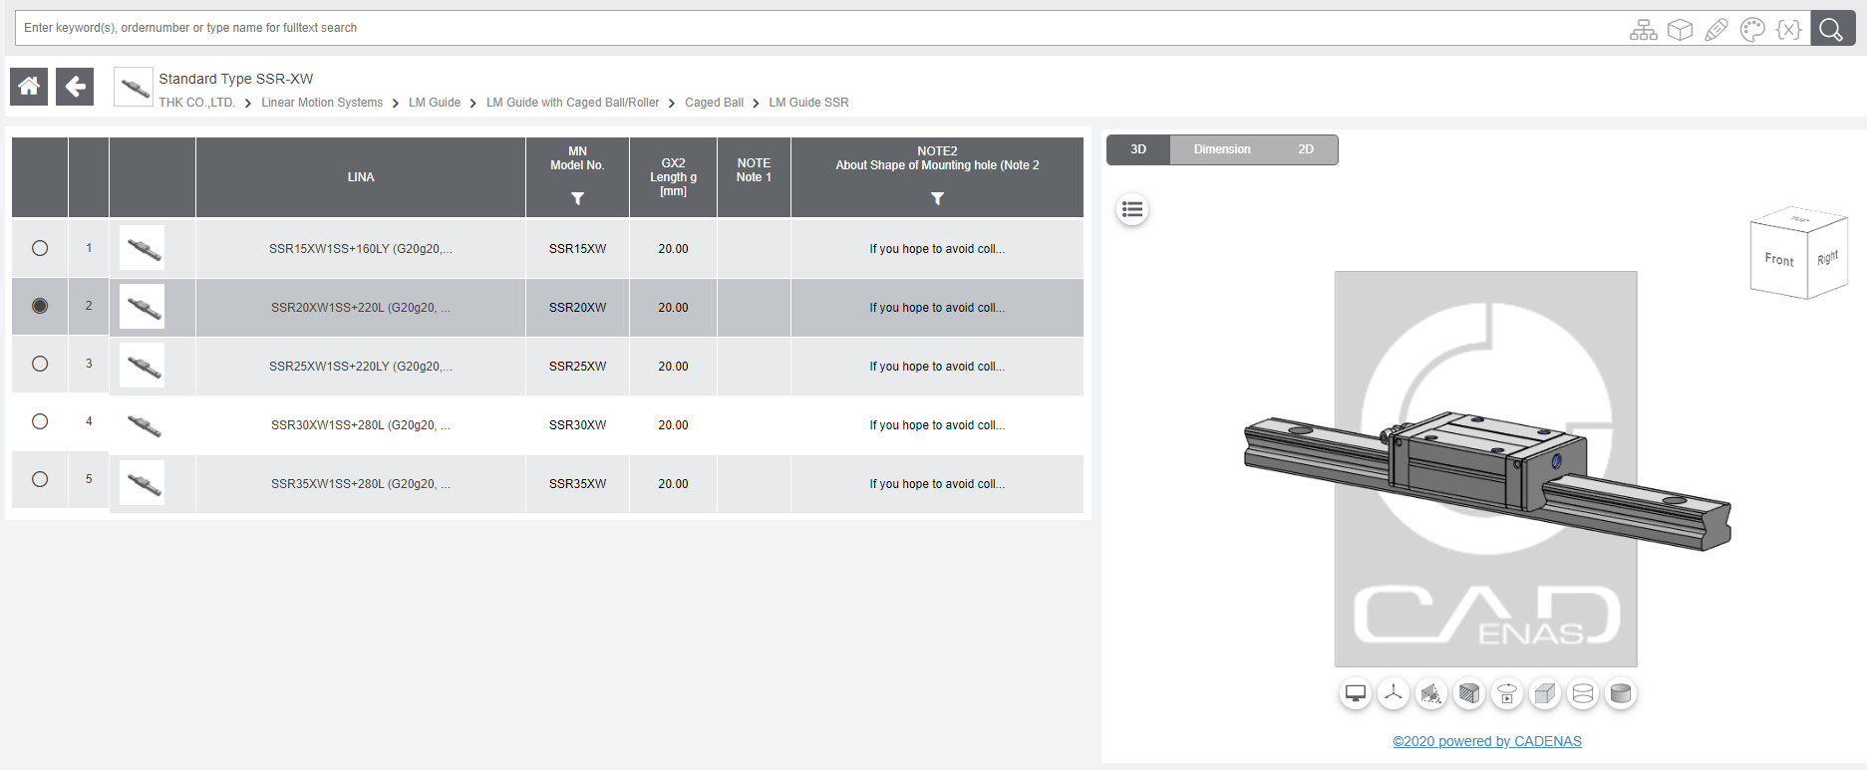The height and width of the screenshot is (770, 1867).
Task: Filter the MN Model No. column
Action: 577,198
